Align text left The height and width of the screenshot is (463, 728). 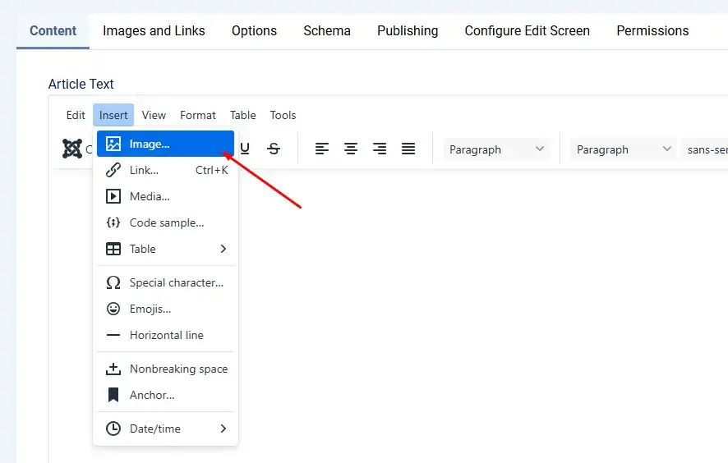click(322, 149)
